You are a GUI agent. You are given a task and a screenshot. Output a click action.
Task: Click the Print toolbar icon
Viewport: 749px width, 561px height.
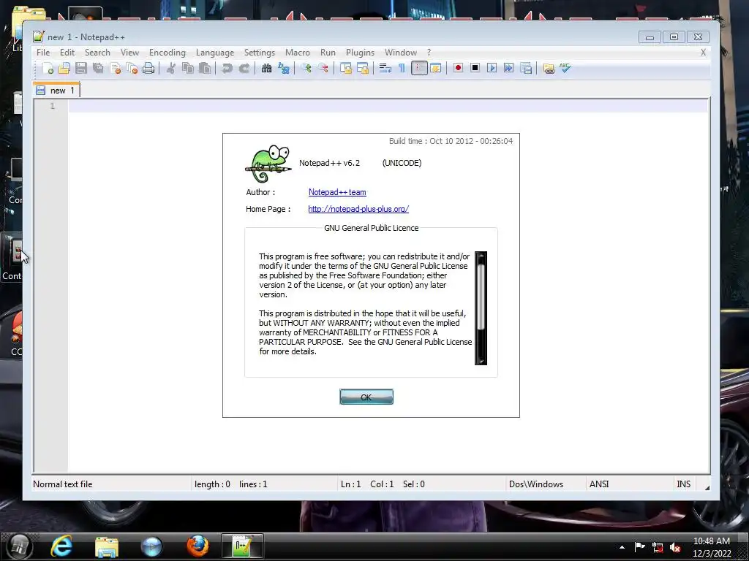point(148,68)
